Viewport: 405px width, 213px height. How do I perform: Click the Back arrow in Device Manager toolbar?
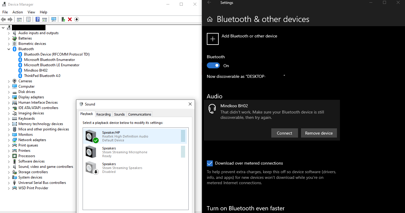click(x=3, y=19)
